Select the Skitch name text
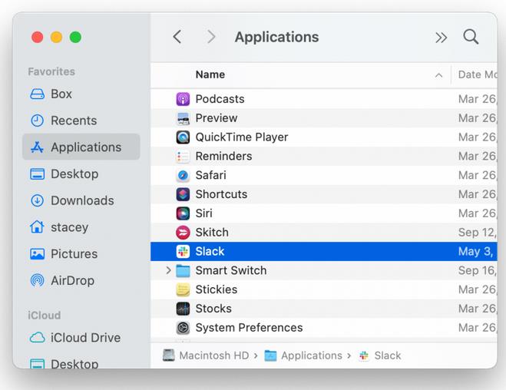Viewport: 506px width, 390px height. pos(212,233)
